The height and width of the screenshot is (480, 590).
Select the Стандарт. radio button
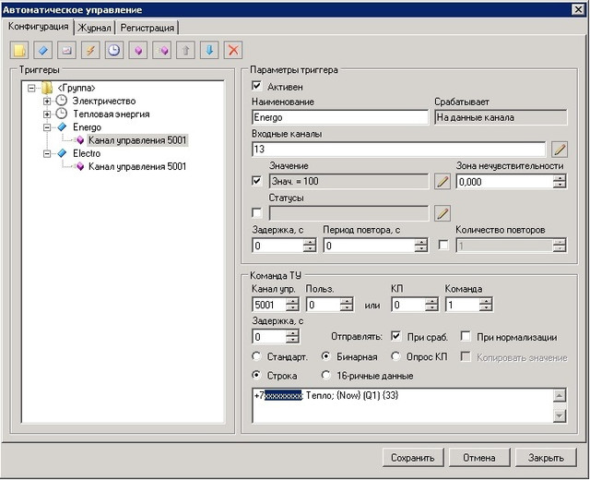pyautogui.click(x=256, y=356)
